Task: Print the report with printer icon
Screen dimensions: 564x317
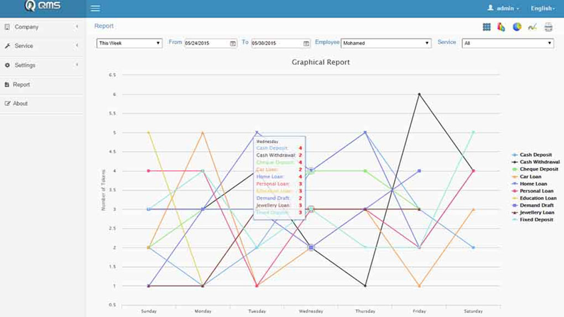Action: click(x=548, y=27)
